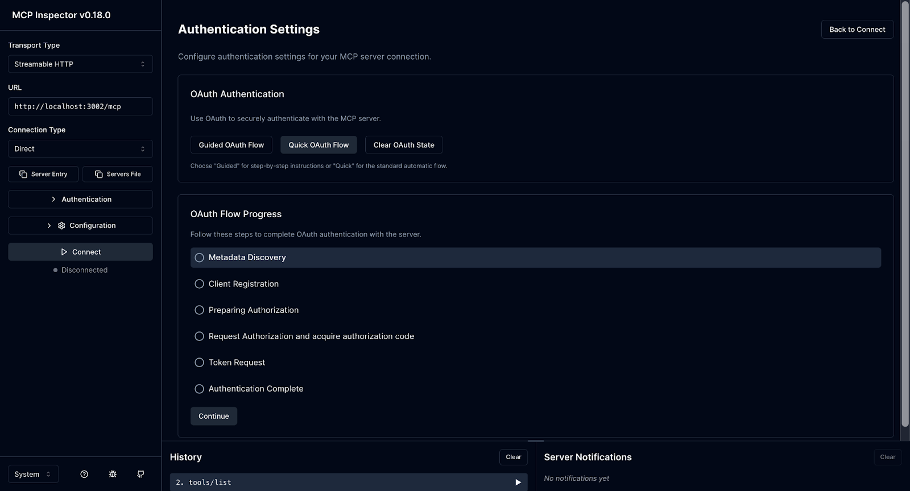Viewport: 910px width, 491px height.
Task: Click the 'MCP Inspector v0.18.0' title
Action: pyautogui.click(x=61, y=15)
